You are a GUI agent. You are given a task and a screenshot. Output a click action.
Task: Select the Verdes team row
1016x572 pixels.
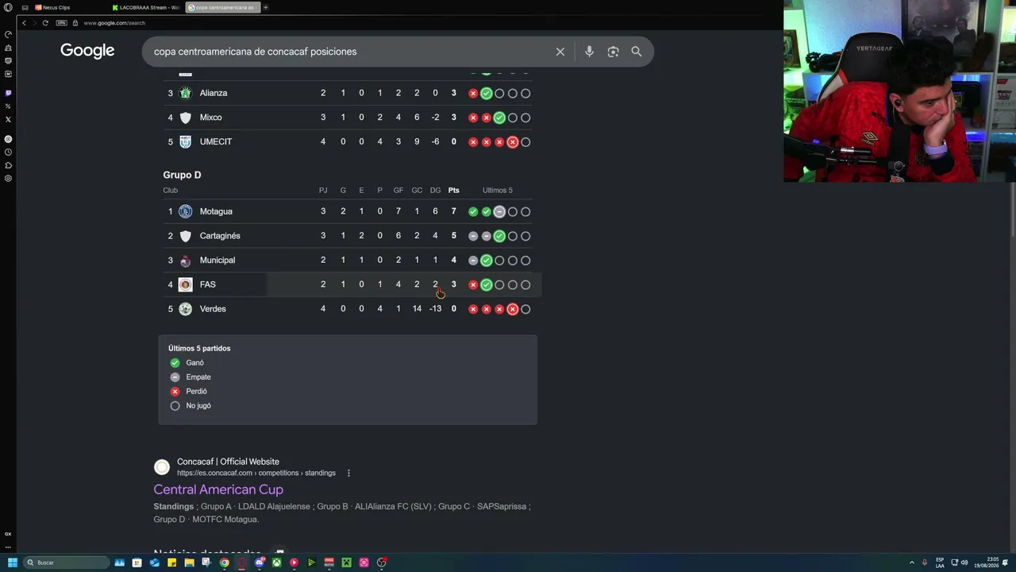pos(348,309)
